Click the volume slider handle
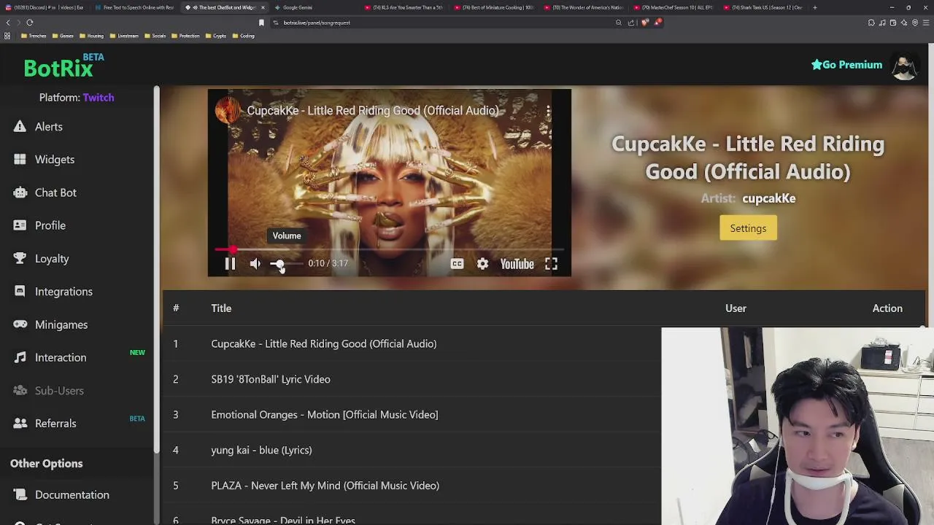 (278, 264)
